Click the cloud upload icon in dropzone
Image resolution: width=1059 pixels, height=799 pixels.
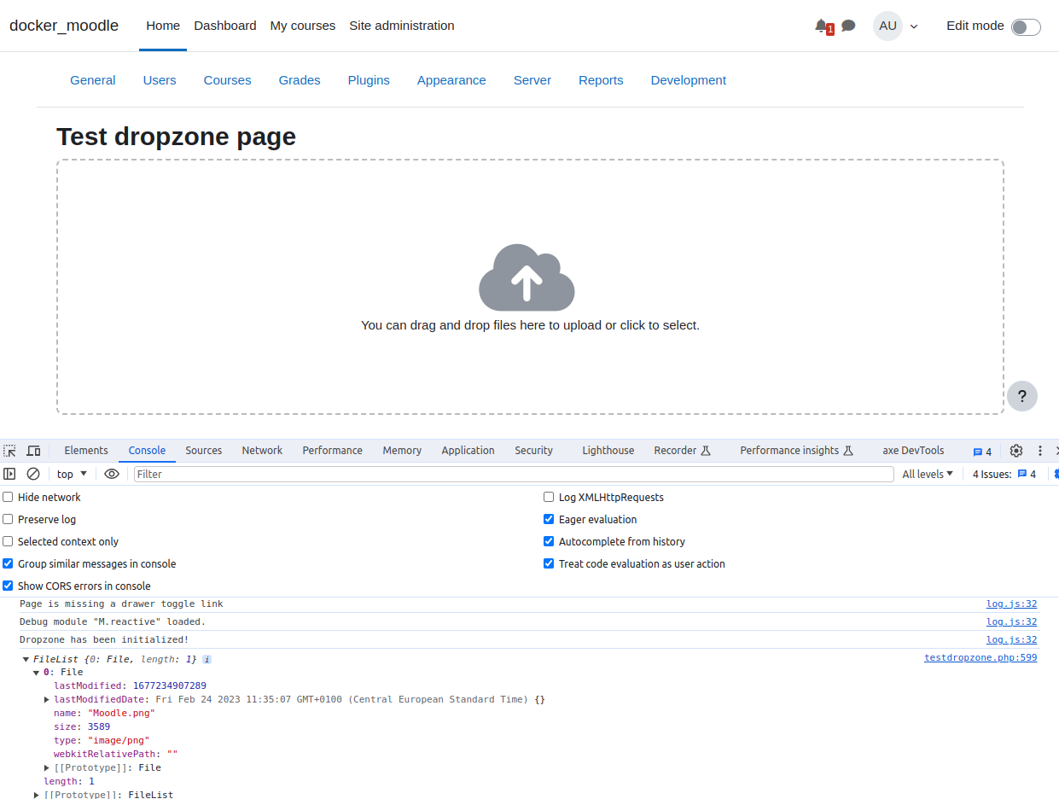click(527, 277)
